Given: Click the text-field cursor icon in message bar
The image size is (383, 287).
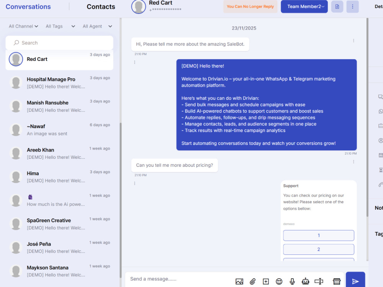Looking at the screenshot, I should point(319,281).
